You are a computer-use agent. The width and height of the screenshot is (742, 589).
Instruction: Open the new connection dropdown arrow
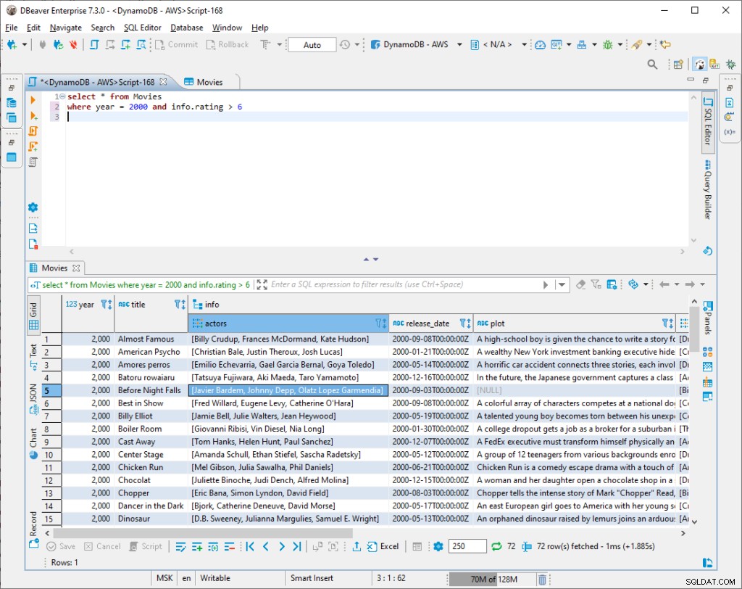coord(24,44)
